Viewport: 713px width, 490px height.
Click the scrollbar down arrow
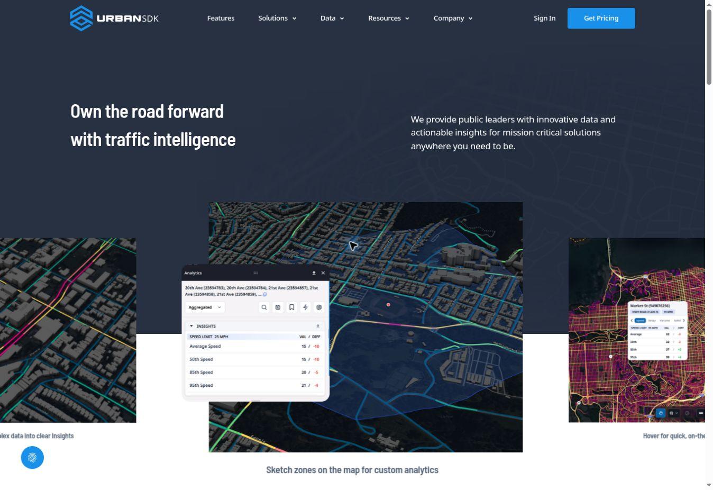pos(709,485)
